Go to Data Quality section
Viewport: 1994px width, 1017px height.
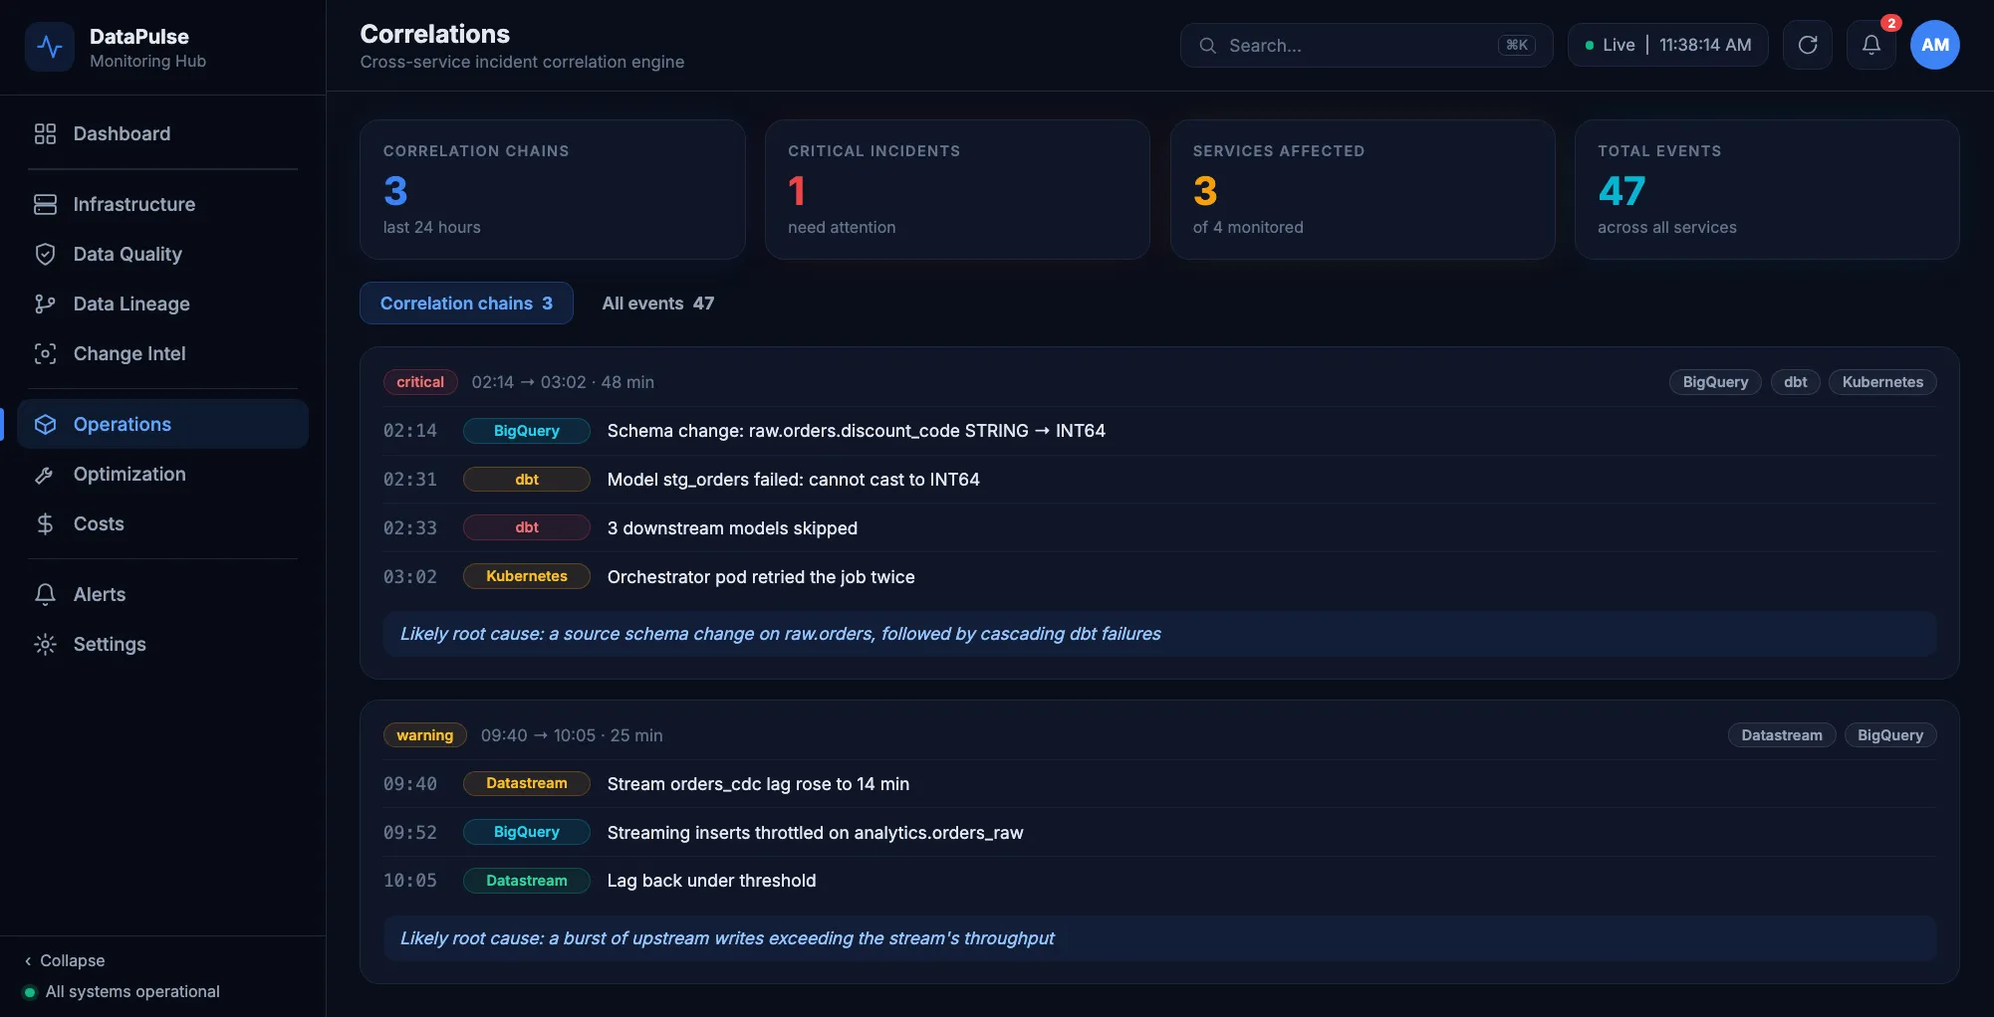click(x=163, y=254)
